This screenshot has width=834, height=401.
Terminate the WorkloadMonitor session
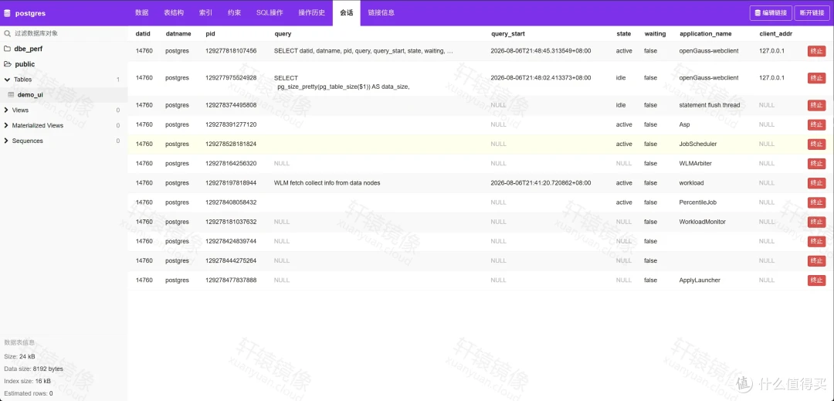click(816, 222)
